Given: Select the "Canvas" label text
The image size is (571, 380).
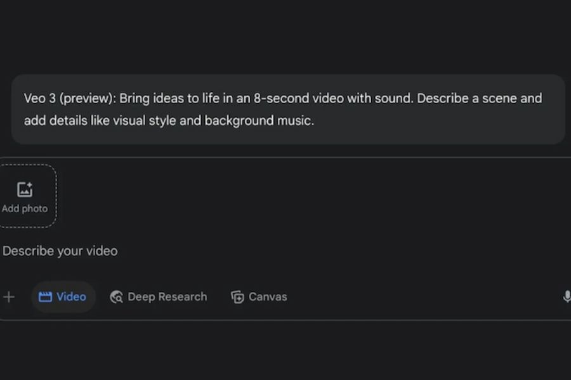Looking at the screenshot, I should [x=268, y=297].
